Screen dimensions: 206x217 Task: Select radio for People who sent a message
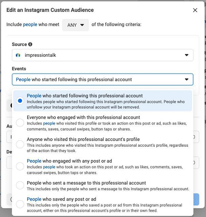[20, 185]
